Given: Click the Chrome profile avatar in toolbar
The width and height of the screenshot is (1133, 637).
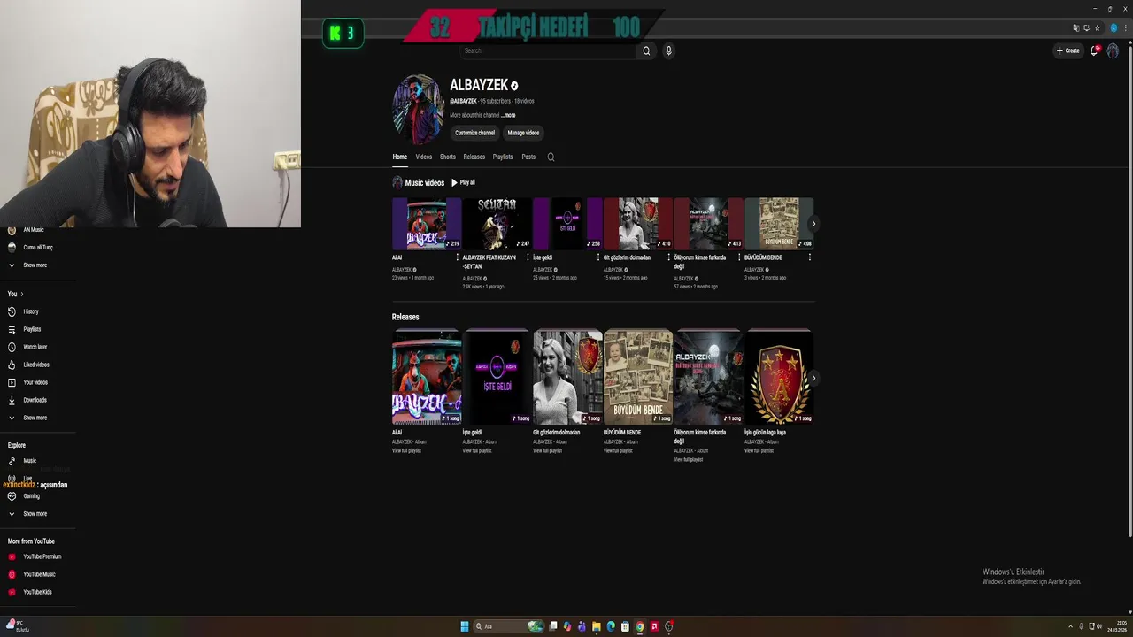Looking at the screenshot, I should coord(1114,27).
